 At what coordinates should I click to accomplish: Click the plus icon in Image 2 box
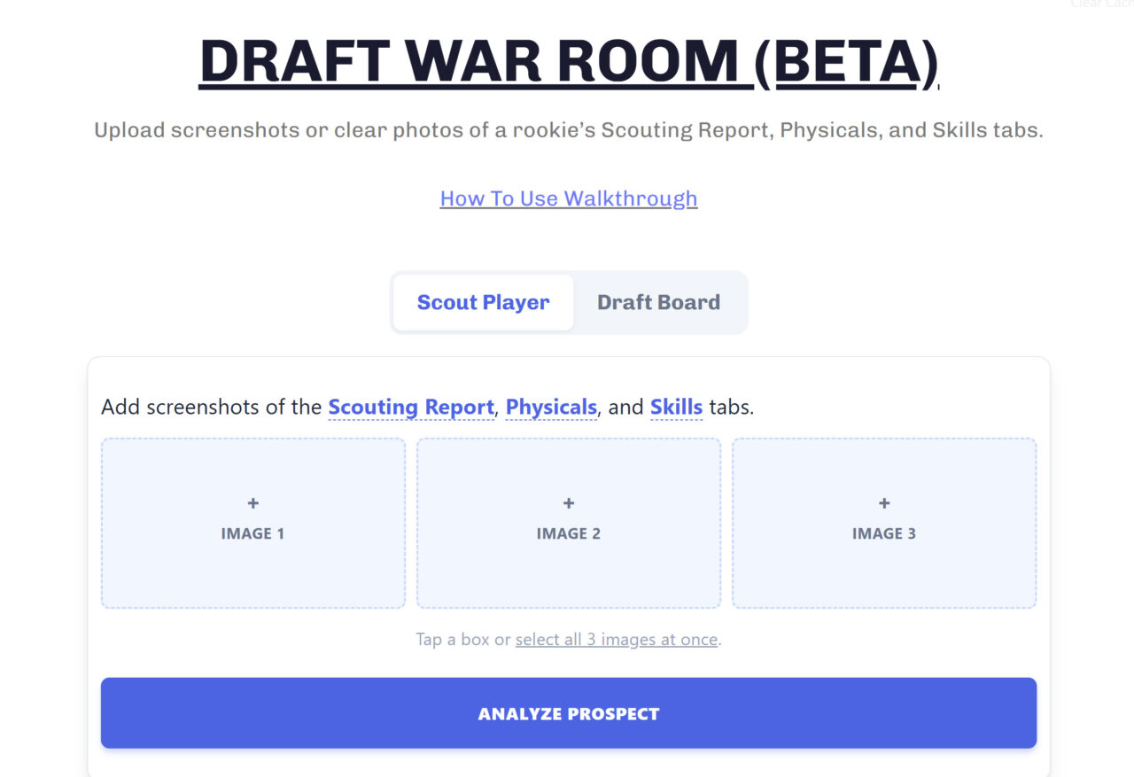coord(569,503)
